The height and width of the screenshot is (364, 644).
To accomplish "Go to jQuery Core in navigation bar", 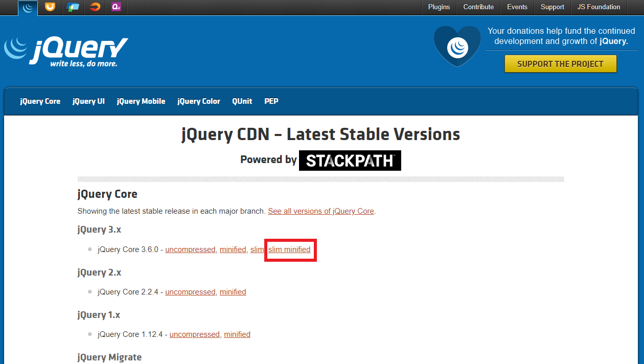I will pyautogui.click(x=40, y=101).
